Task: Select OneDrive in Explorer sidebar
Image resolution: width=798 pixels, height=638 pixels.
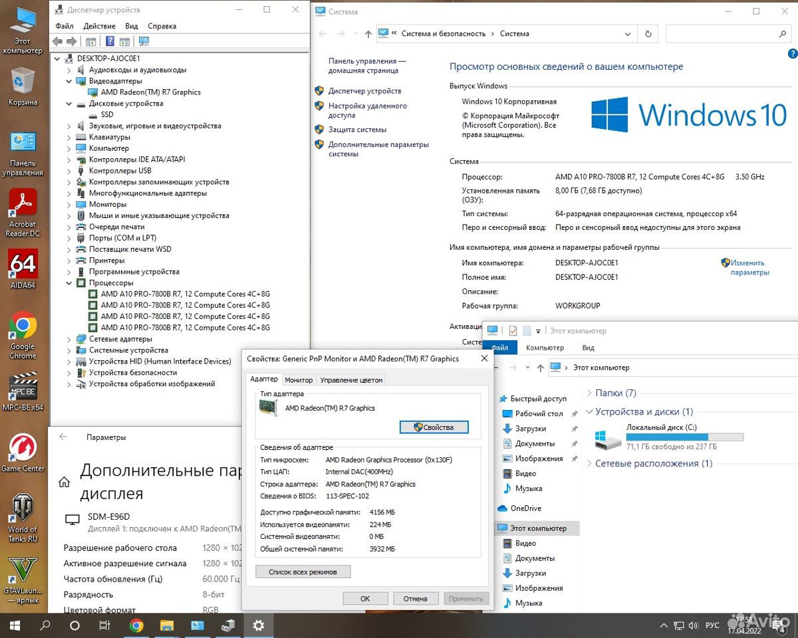Action: click(525, 508)
